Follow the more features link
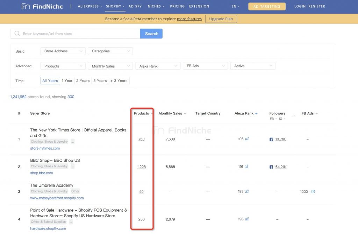 pos(189,19)
